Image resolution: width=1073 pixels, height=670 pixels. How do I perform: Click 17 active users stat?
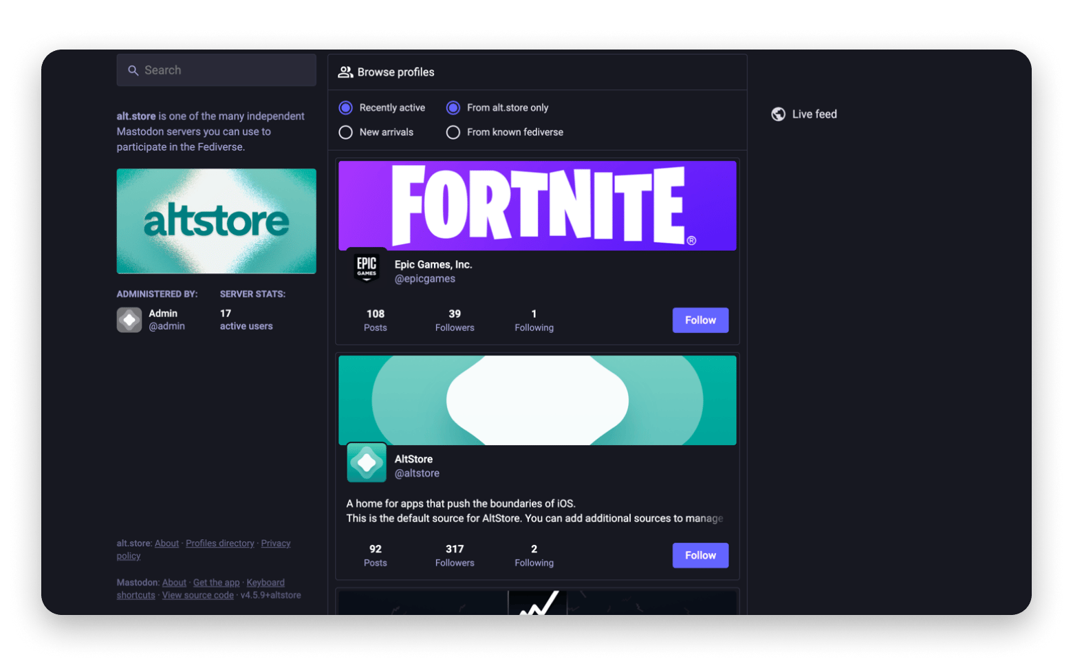tap(246, 320)
